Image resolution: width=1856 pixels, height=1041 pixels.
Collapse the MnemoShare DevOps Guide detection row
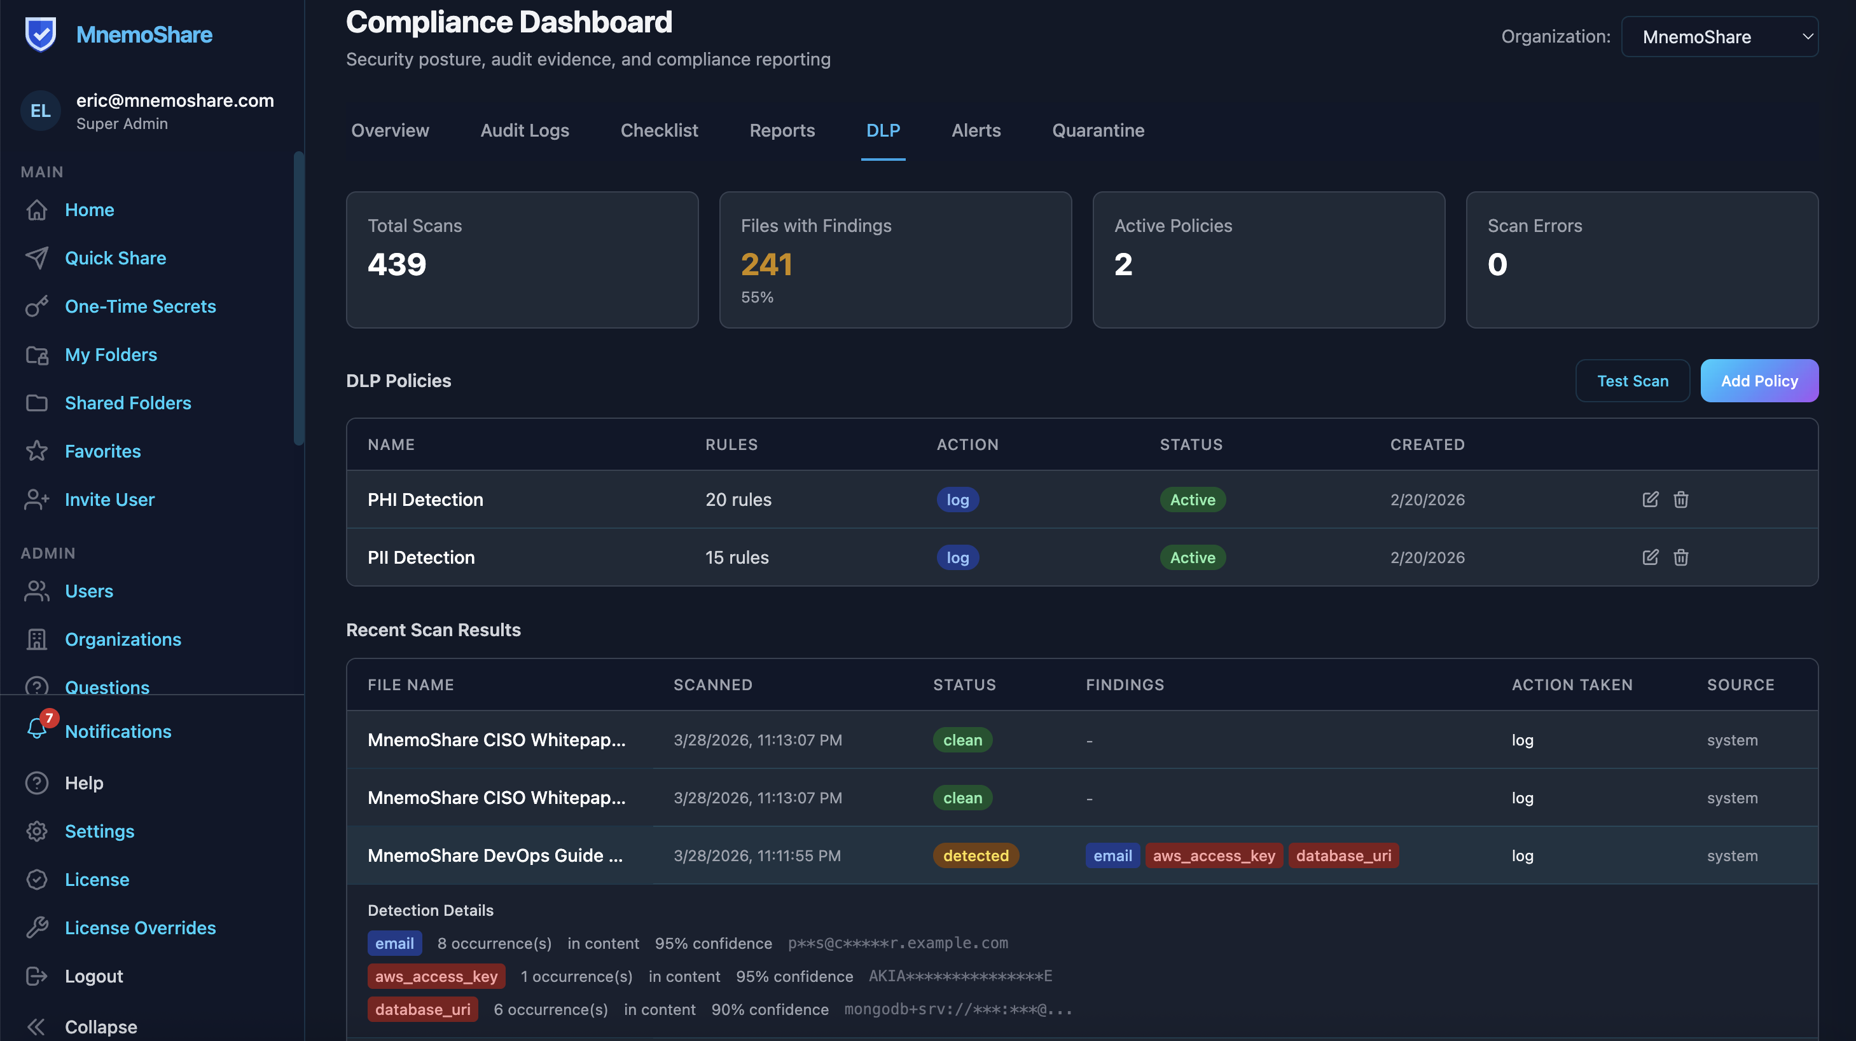pyautogui.click(x=494, y=855)
